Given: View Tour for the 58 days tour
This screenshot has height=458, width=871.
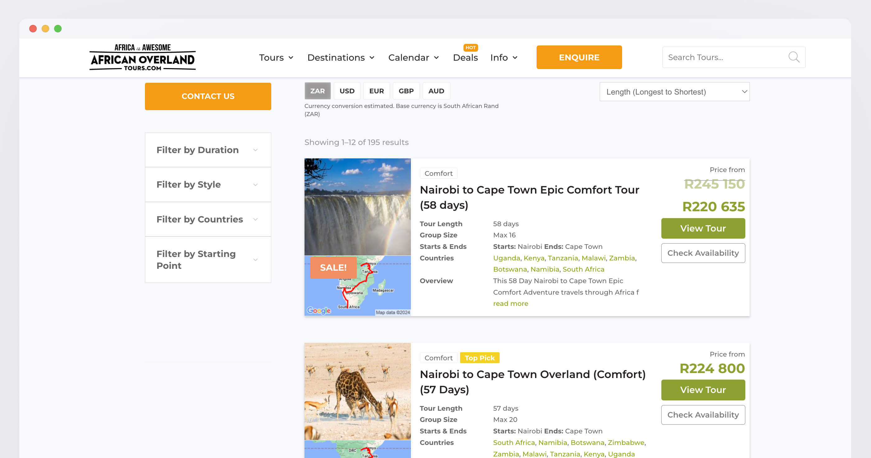Looking at the screenshot, I should coord(703,228).
